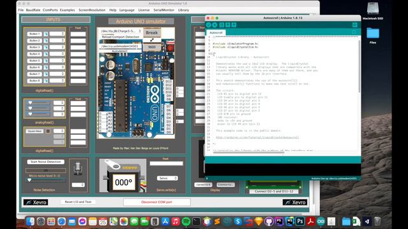Open Finder from the dock
The image size is (408, 229).
click(30, 221)
